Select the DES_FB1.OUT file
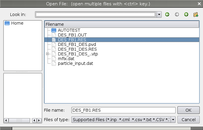The height and width of the screenshot is (130, 203). coord(68,35)
